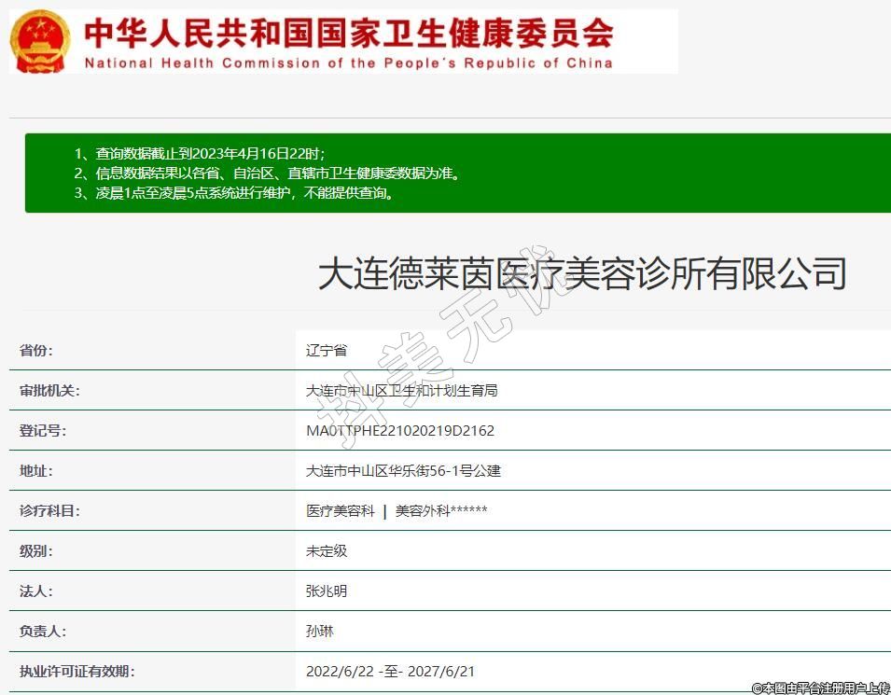Click the legal person name 张兆明
The image size is (891, 695).
tap(327, 591)
